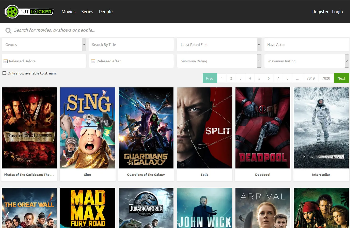
Task: Toggle Only show available to stream checkbox
Action: 4,73
